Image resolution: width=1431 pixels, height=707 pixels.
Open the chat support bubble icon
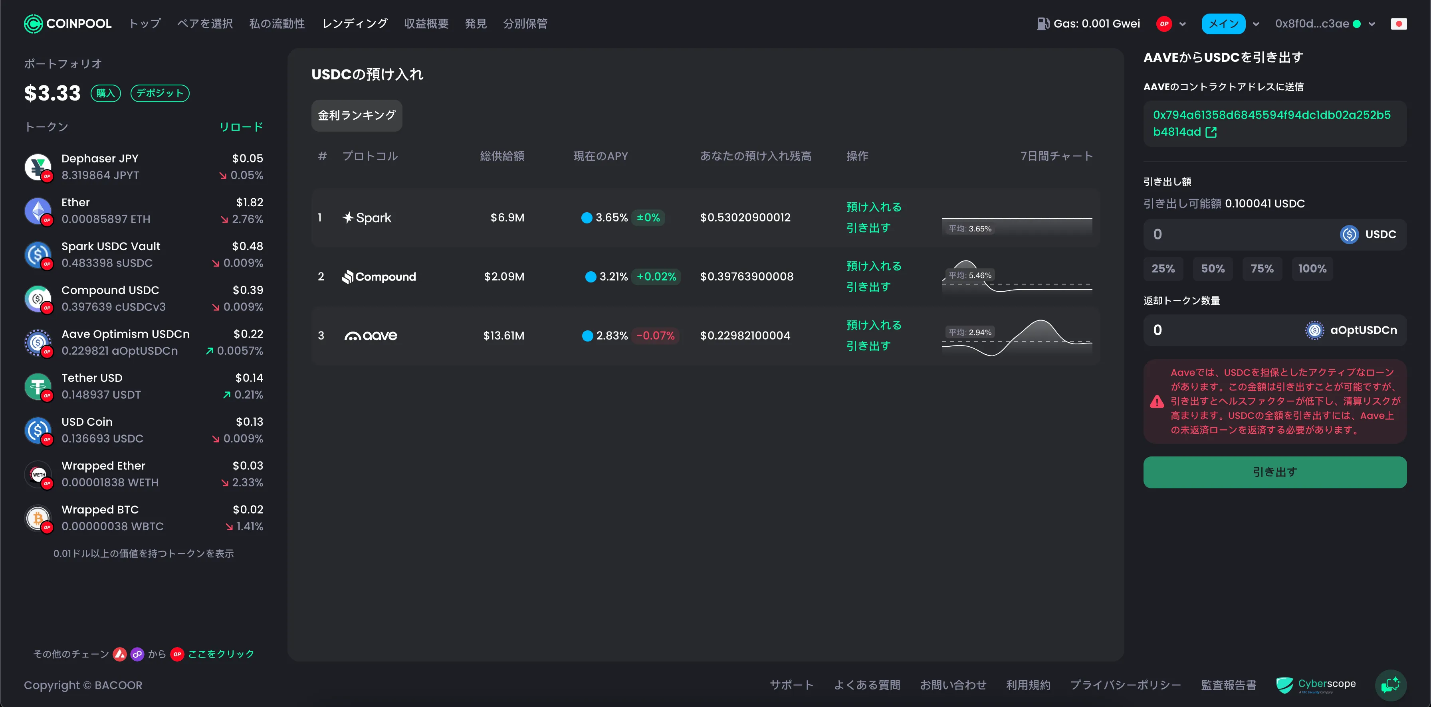point(1390,685)
